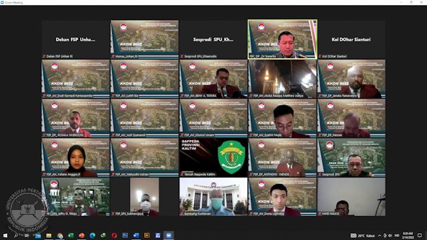The image size is (427, 240).
Task: Open the taskbar search icon
Action: coord(16,235)
